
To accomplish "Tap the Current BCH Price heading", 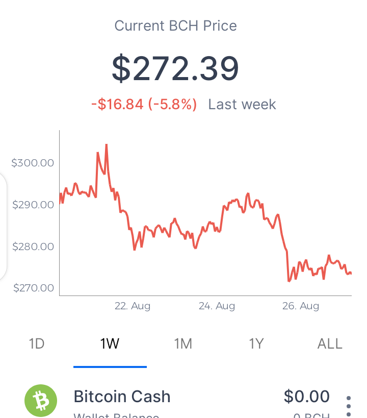I will pyautogui.click(x=175, y=26).
